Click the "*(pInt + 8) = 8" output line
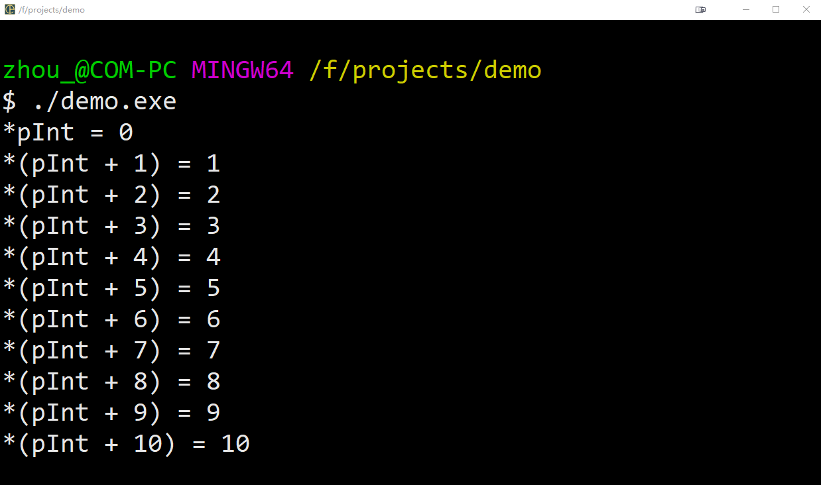The width and height of the screenshot is (821, 485). pos(111,382)
